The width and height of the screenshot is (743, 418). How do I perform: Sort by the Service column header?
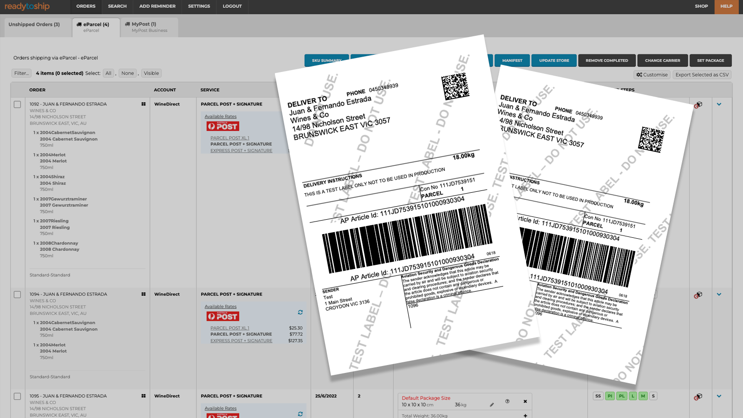[210, 90]
